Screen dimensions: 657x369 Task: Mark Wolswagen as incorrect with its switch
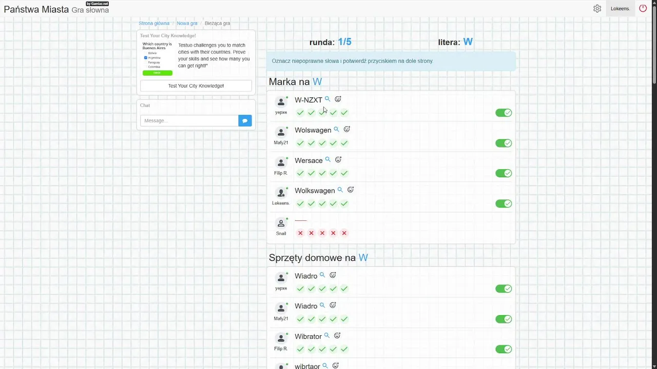click(504, 143)
